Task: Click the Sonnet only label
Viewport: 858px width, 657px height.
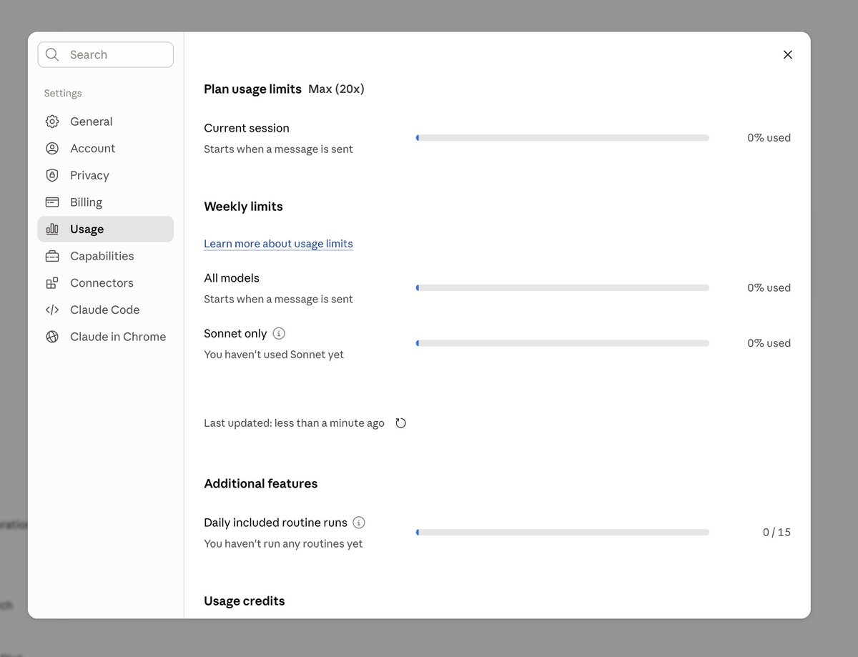Action: coord(235,334)
